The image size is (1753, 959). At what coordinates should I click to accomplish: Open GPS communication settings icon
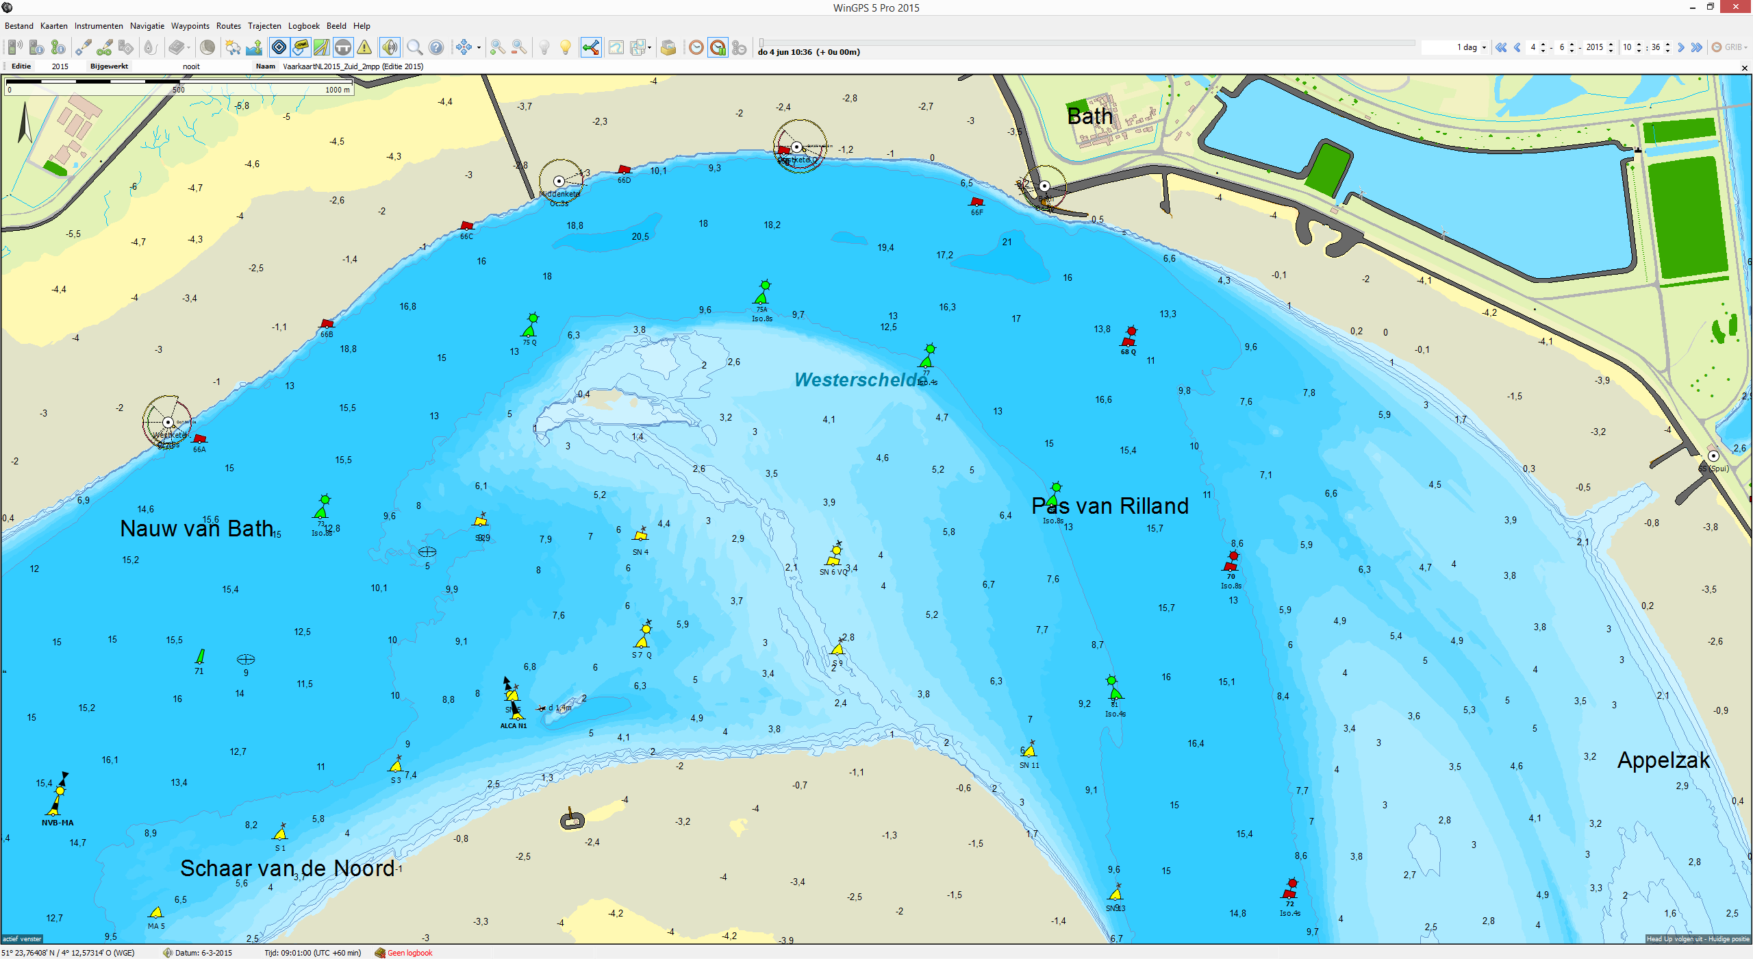[15, 47]
